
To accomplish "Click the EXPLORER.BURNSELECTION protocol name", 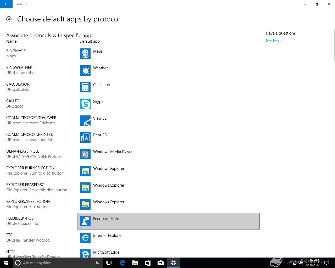I will pyautogui.click(x=30, y=168).
